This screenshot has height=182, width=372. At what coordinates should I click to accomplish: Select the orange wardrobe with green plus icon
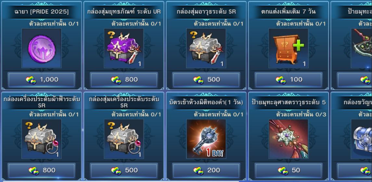(x=289, y=48)
